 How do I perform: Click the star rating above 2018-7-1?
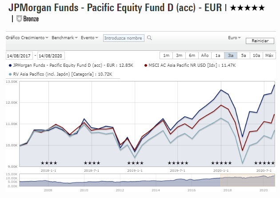click(92, 162)
